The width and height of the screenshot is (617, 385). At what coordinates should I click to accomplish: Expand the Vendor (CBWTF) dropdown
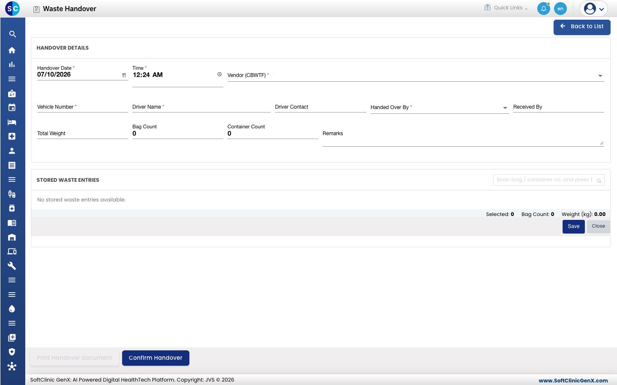pos(600,76)
